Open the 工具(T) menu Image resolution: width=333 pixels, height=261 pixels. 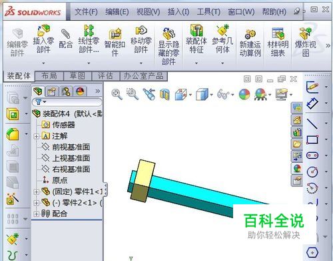pos(208,11)
